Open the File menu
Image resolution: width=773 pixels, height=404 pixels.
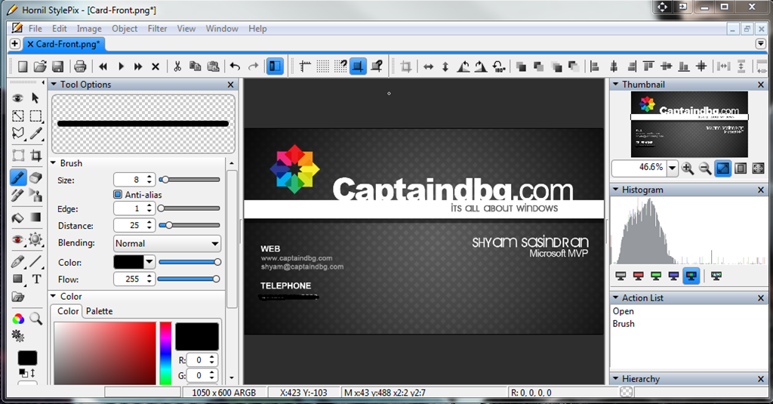click(x=35, y=29)
